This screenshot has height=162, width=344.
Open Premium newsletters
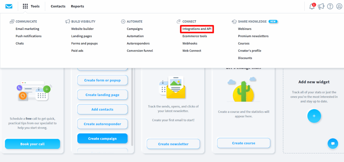[253, 36]
